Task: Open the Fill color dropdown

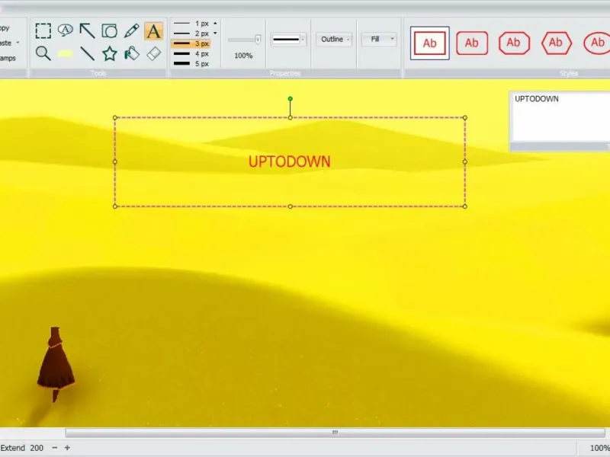Action: click(x=379, y=40)
